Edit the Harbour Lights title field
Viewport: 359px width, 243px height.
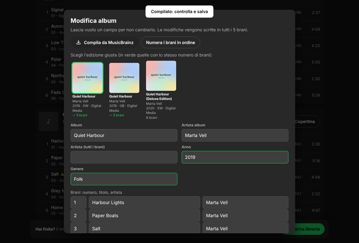pyautogui.click(x=145, y=203)
